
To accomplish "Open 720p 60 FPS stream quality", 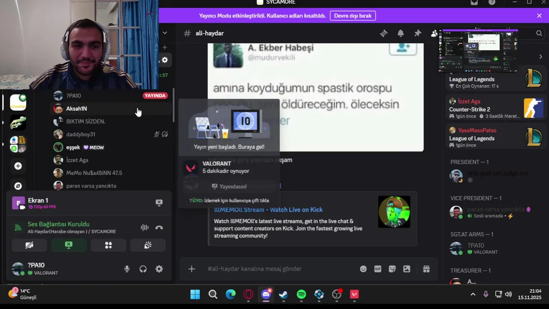I will [42, 207].
